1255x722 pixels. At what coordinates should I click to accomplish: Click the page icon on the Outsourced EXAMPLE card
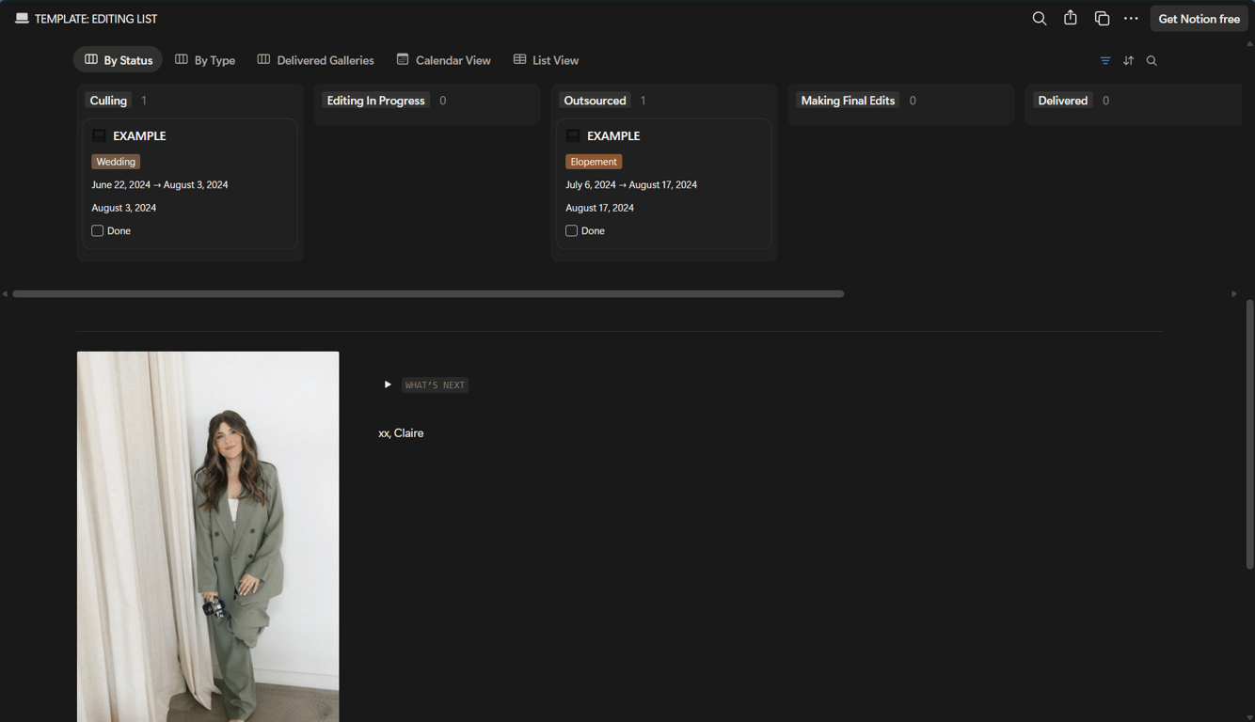(x=573, y=136)
